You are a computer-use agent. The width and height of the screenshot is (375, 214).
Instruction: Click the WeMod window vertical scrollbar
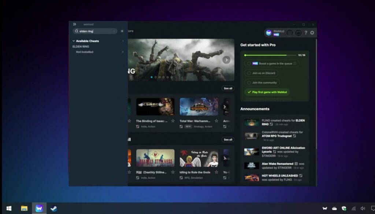316,94
